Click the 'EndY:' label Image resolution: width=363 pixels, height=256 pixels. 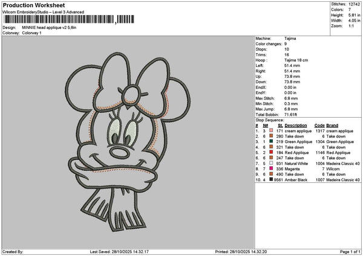[261, 93]
